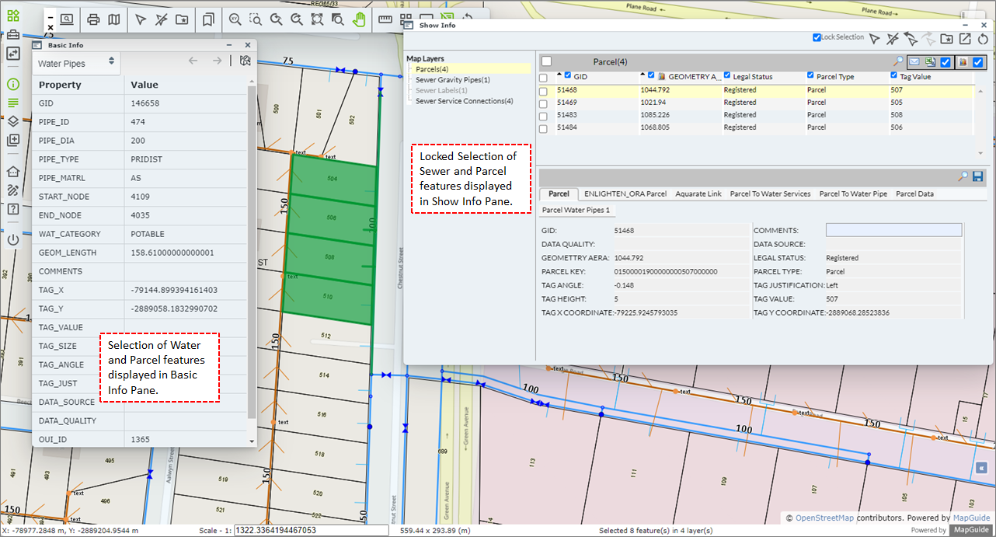Click the Layers icon in the left sidebar
The width and height of the screenshot is (996, 537).
click(x=13, y=121)
